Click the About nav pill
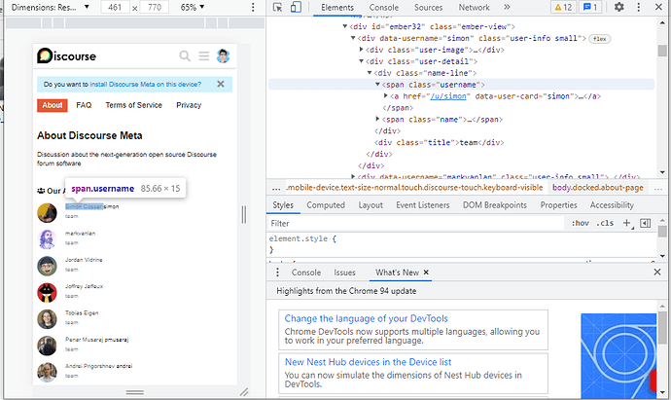Screen dimensions: 671x400 pyautogui.click(x=53, y=105)
